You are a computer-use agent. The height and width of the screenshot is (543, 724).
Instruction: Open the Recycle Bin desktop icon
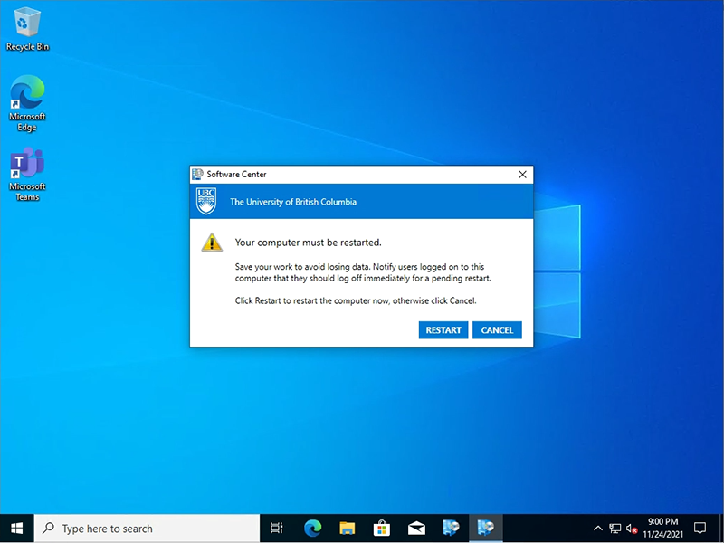pyautogui.click(x=27, y=27)
